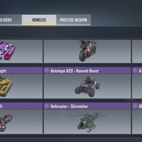Image resolution: width=142 pixels, height=142 pixels.
Task: Click diamond rarity icon beside Helicopter Skirmisher
Action: (x=47, y=106)
